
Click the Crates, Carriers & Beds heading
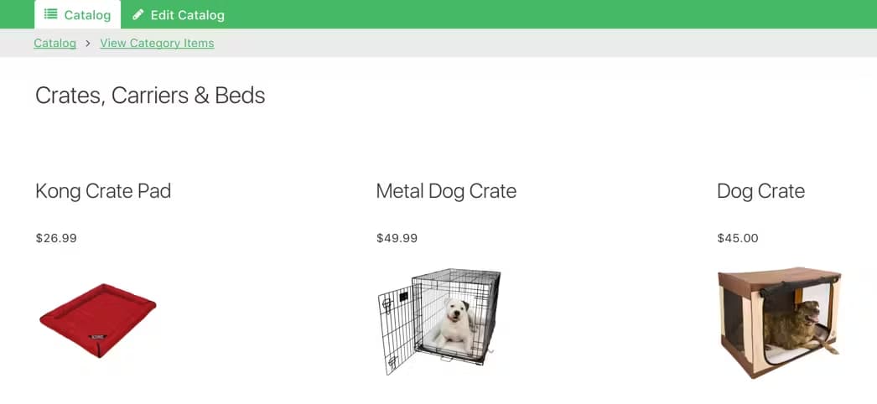point(150,96)
